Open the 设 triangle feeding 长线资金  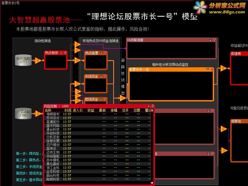(77, 84)
